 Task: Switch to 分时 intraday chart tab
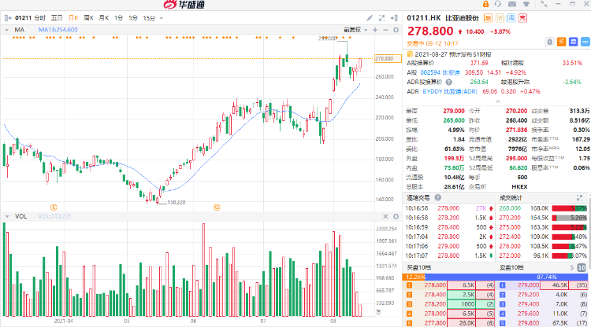(x=40, y=17)
